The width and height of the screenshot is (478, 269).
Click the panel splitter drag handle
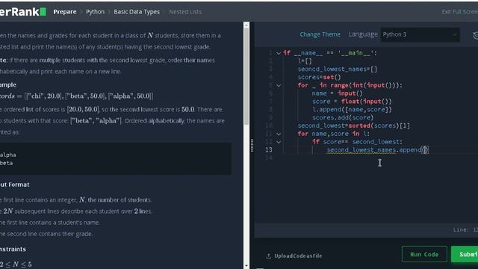tap(252, 146)
